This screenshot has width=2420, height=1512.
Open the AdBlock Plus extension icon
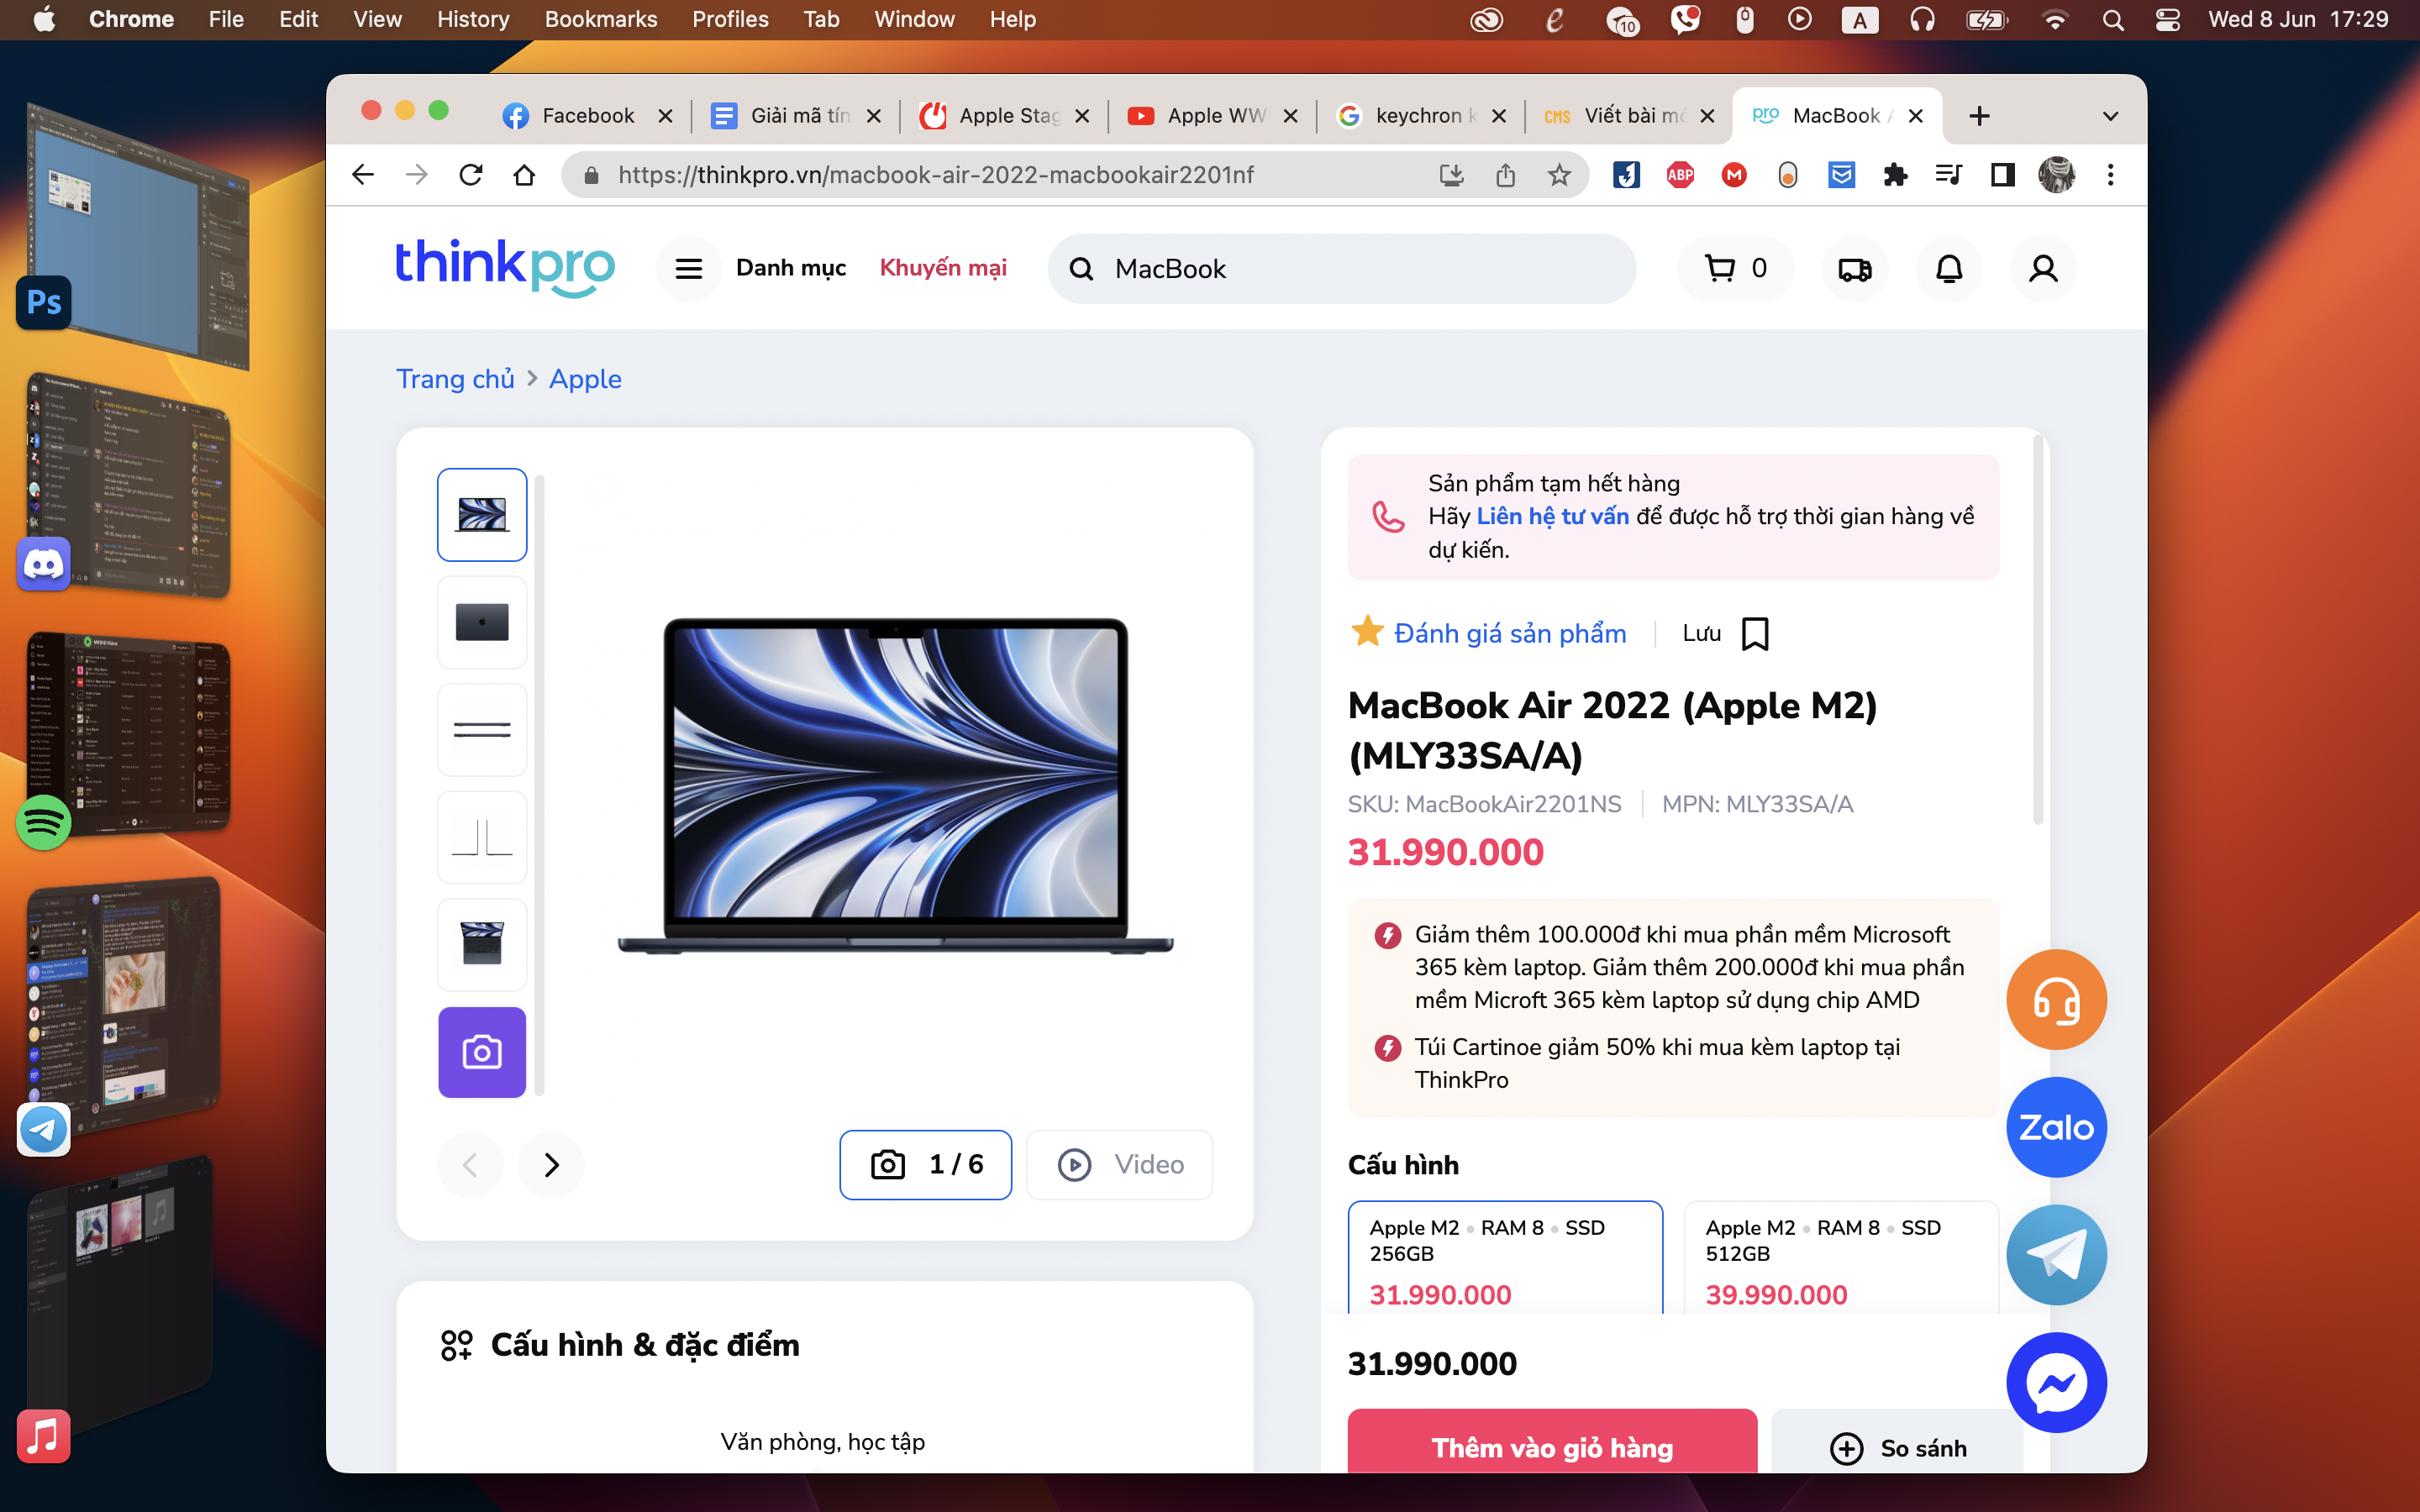tap(1680, 175)
